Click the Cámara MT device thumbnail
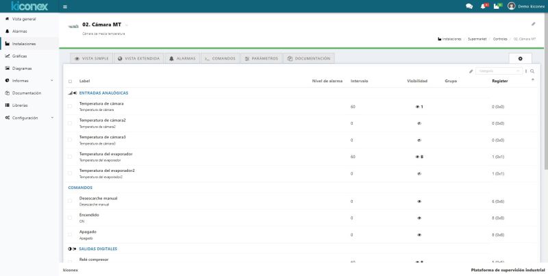 73,26
